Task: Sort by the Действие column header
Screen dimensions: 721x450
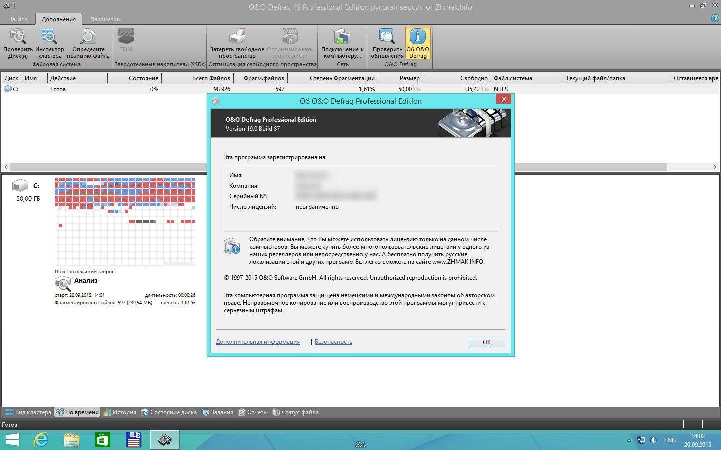Action: (78, 78)
